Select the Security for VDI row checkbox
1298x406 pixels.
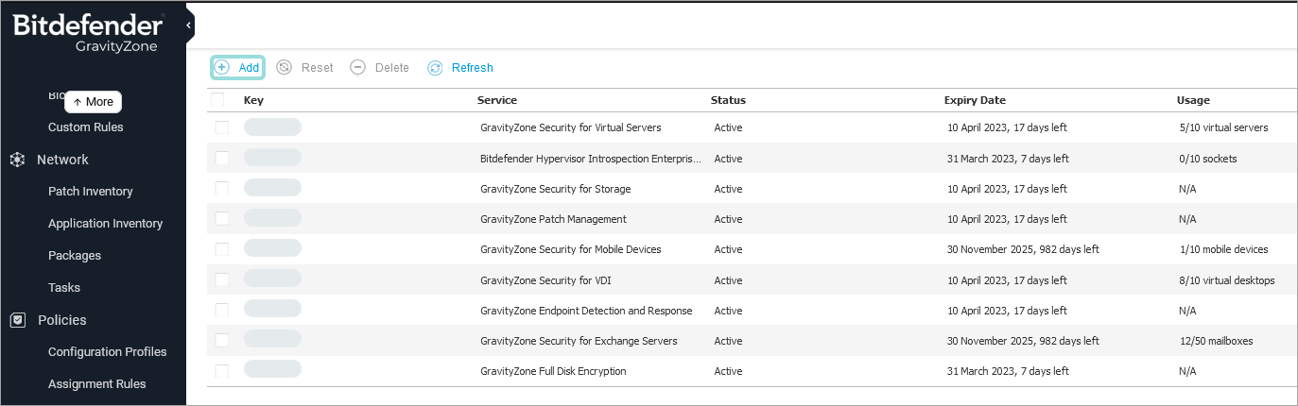[222, 280]
